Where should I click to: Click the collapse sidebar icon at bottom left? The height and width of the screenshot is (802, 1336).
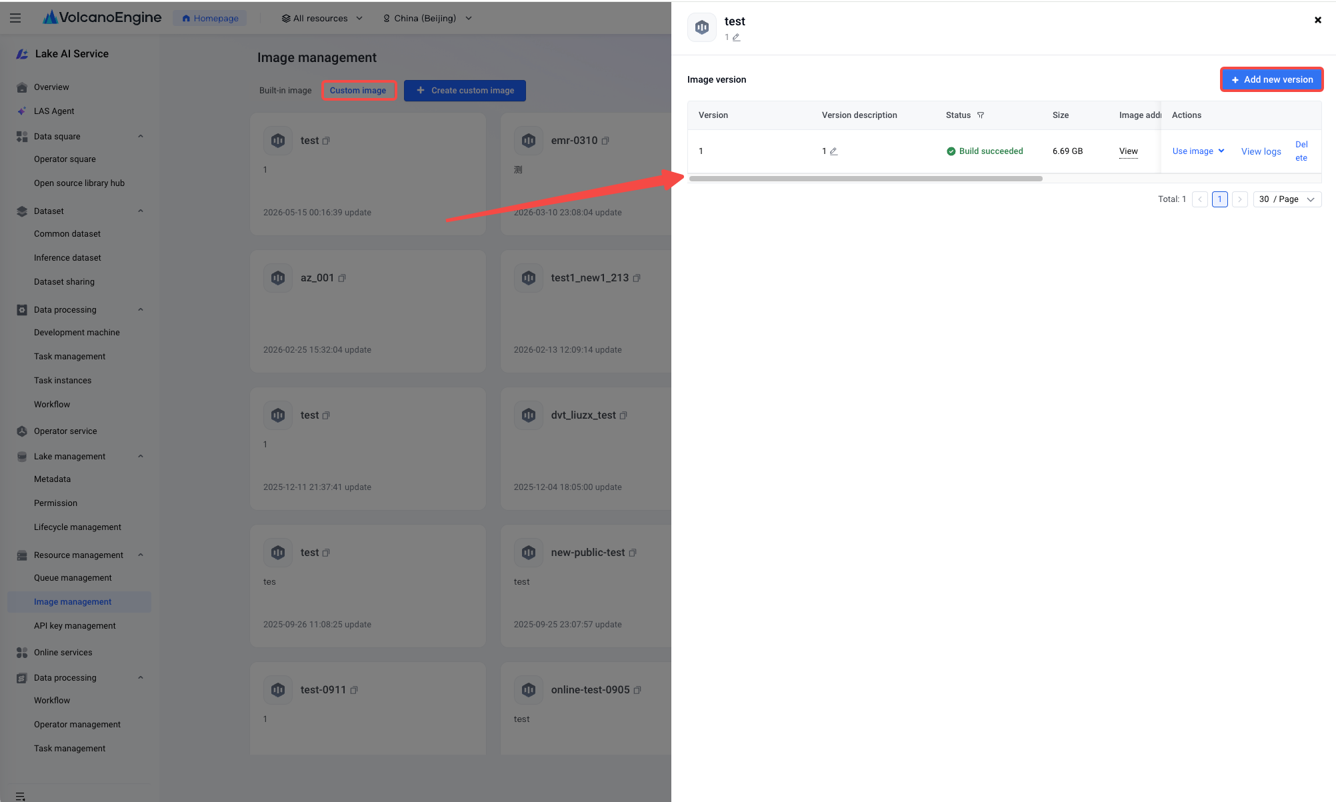(20, 796)
